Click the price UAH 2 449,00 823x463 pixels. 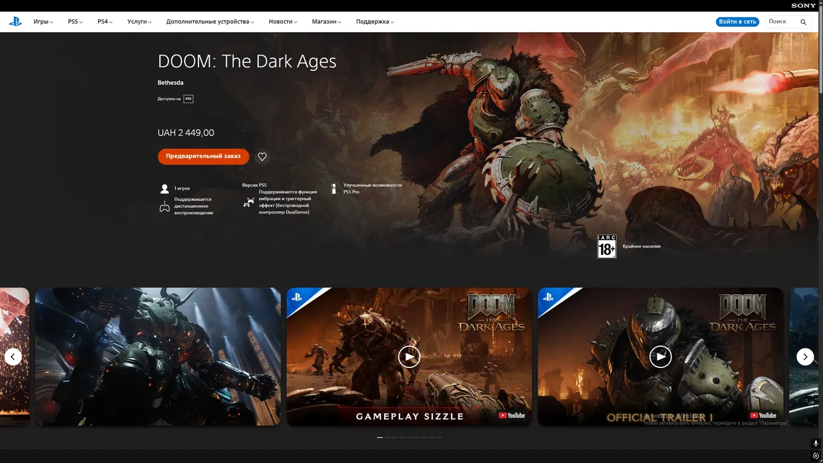click(186, 133)
